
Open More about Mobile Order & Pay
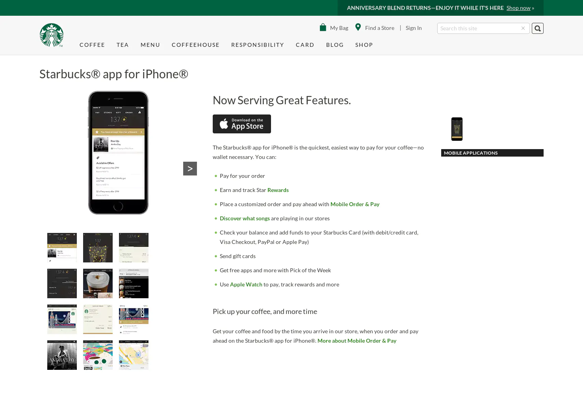coord(357,341)
